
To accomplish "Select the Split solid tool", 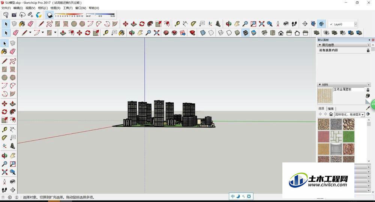I will click(x=359, y=32).
